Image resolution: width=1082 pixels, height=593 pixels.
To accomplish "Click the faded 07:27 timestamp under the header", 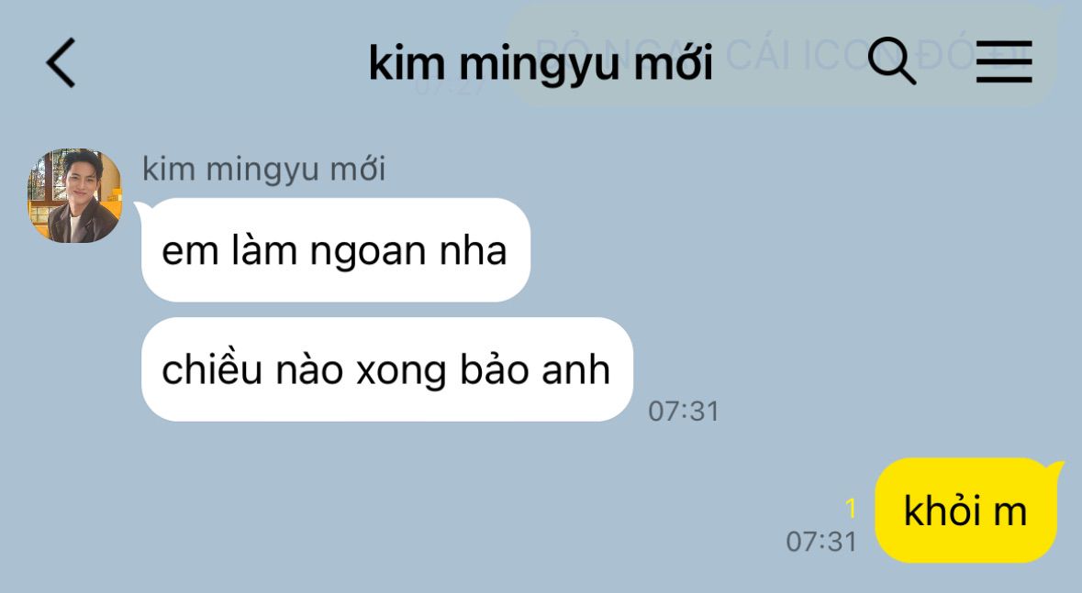I will [x=452, y=88].
